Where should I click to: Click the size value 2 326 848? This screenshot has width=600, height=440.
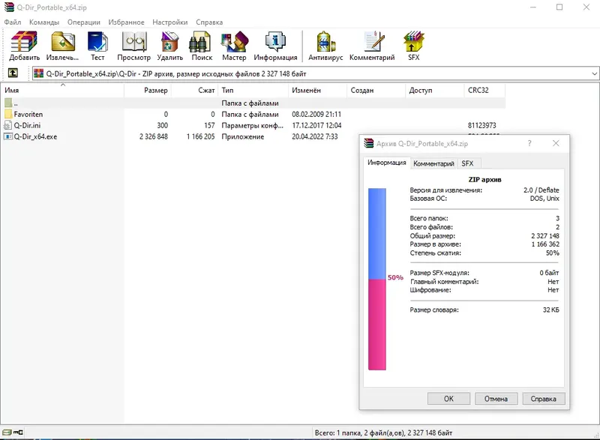154,136
